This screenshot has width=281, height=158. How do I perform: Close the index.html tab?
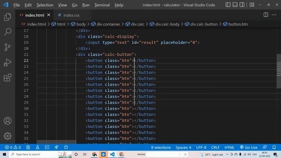pos(49,15)
